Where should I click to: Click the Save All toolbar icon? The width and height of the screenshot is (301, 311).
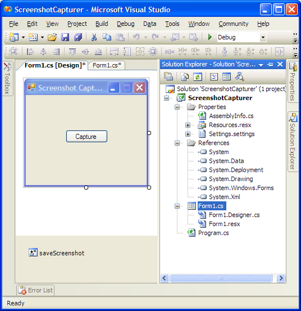(x=78, y=37)
